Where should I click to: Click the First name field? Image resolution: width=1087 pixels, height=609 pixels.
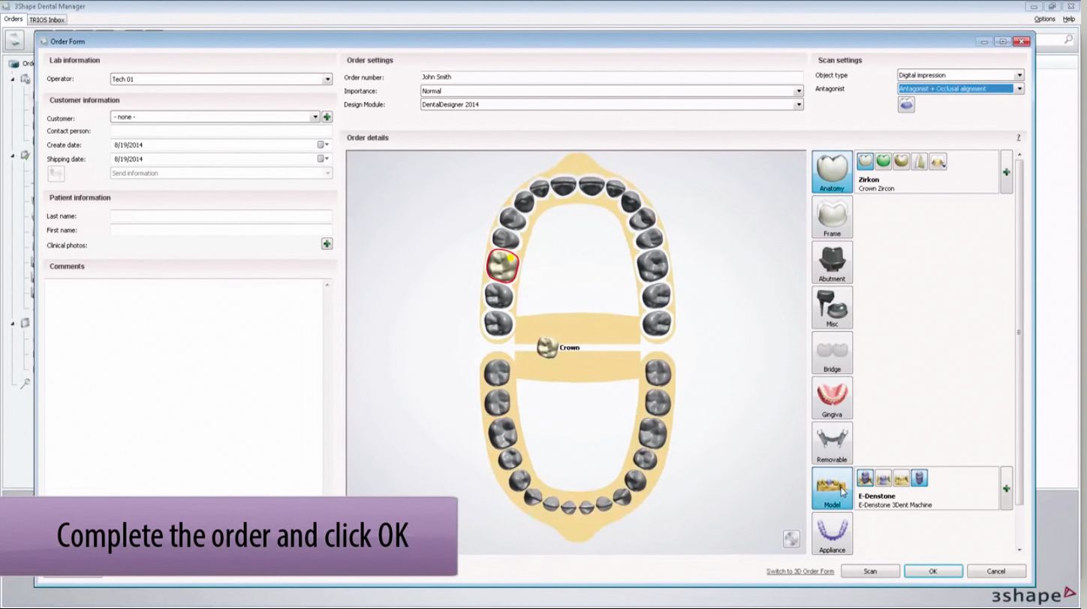point(221,231)
